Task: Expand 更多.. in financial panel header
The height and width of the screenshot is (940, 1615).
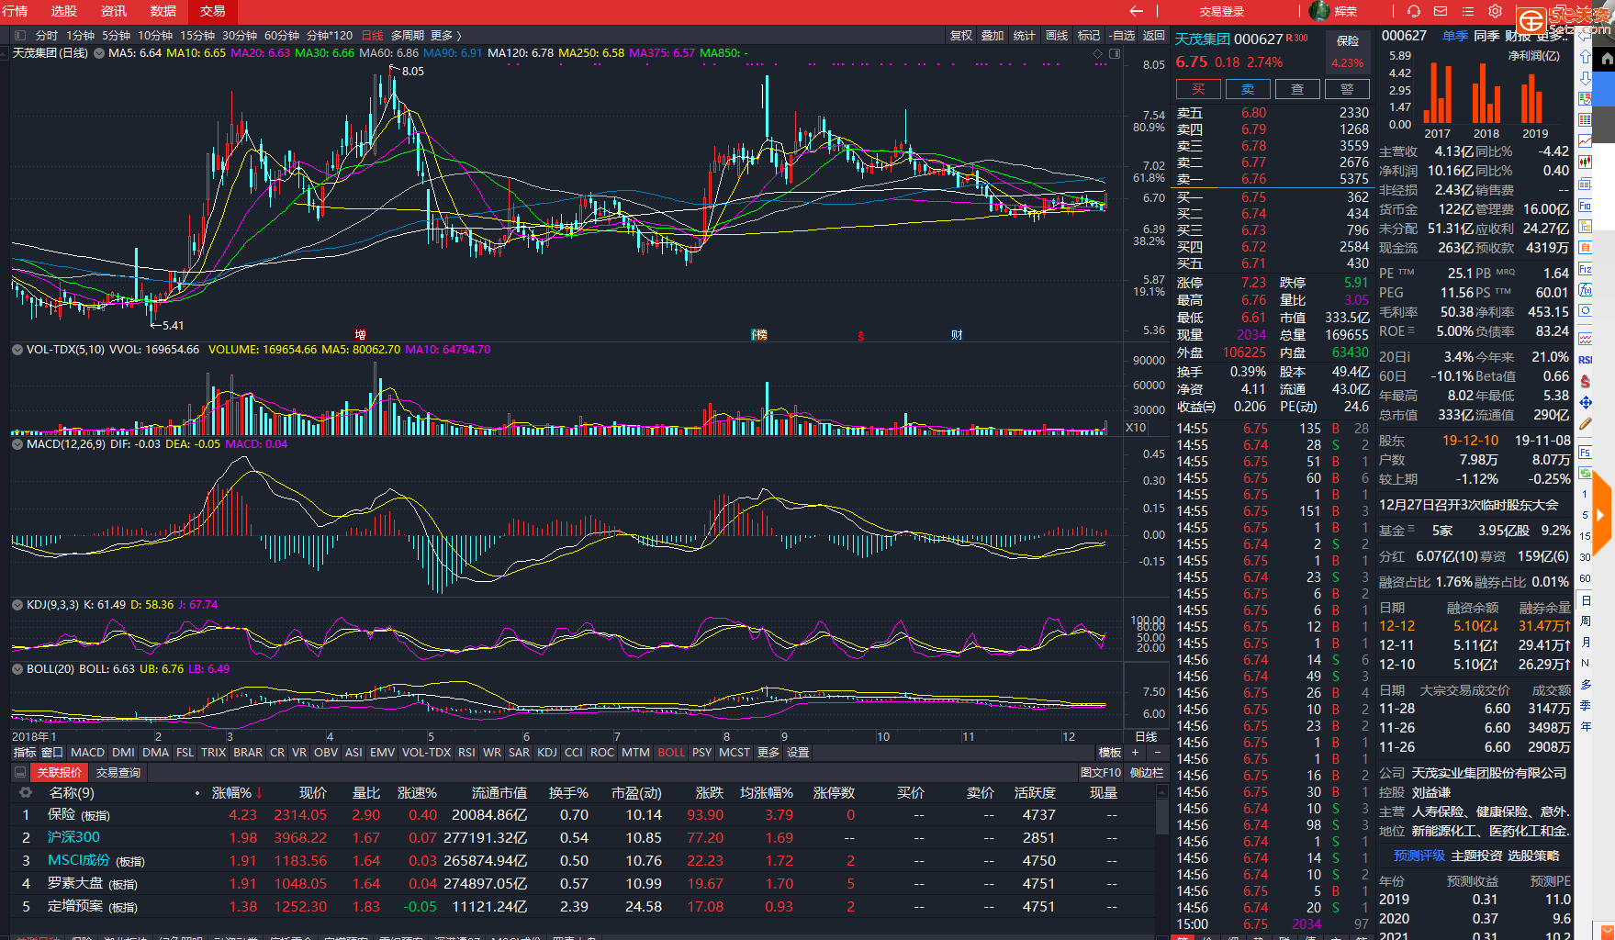Action: [x=1551, y=36]
